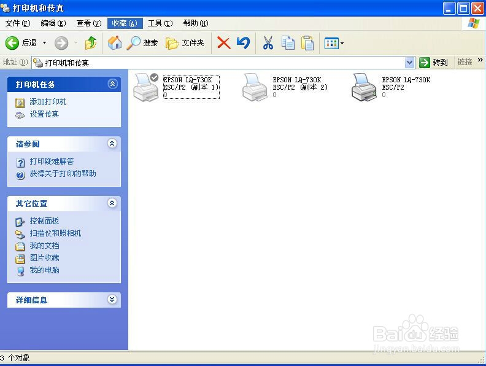The width and height of the screenshot is (486, 366).
Task: Click the label text EPSON LQ-730K ESC/P2 (副本 1)
Action: click(x=191, y=84)
